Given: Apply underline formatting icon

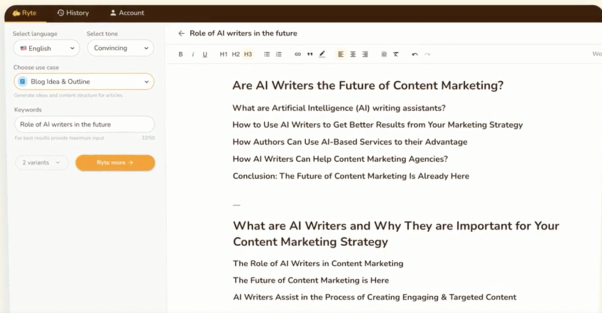Looking at the screenshot, I should [x=205, y=55].
